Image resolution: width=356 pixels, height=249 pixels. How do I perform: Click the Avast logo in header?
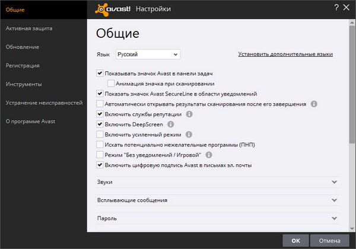(x=113, y=9)
